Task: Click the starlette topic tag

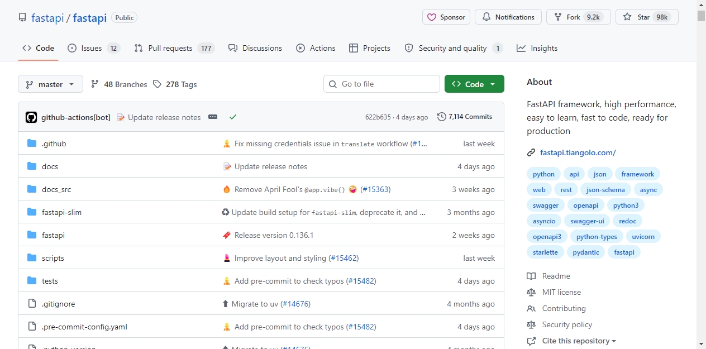Action: [545, 252]
